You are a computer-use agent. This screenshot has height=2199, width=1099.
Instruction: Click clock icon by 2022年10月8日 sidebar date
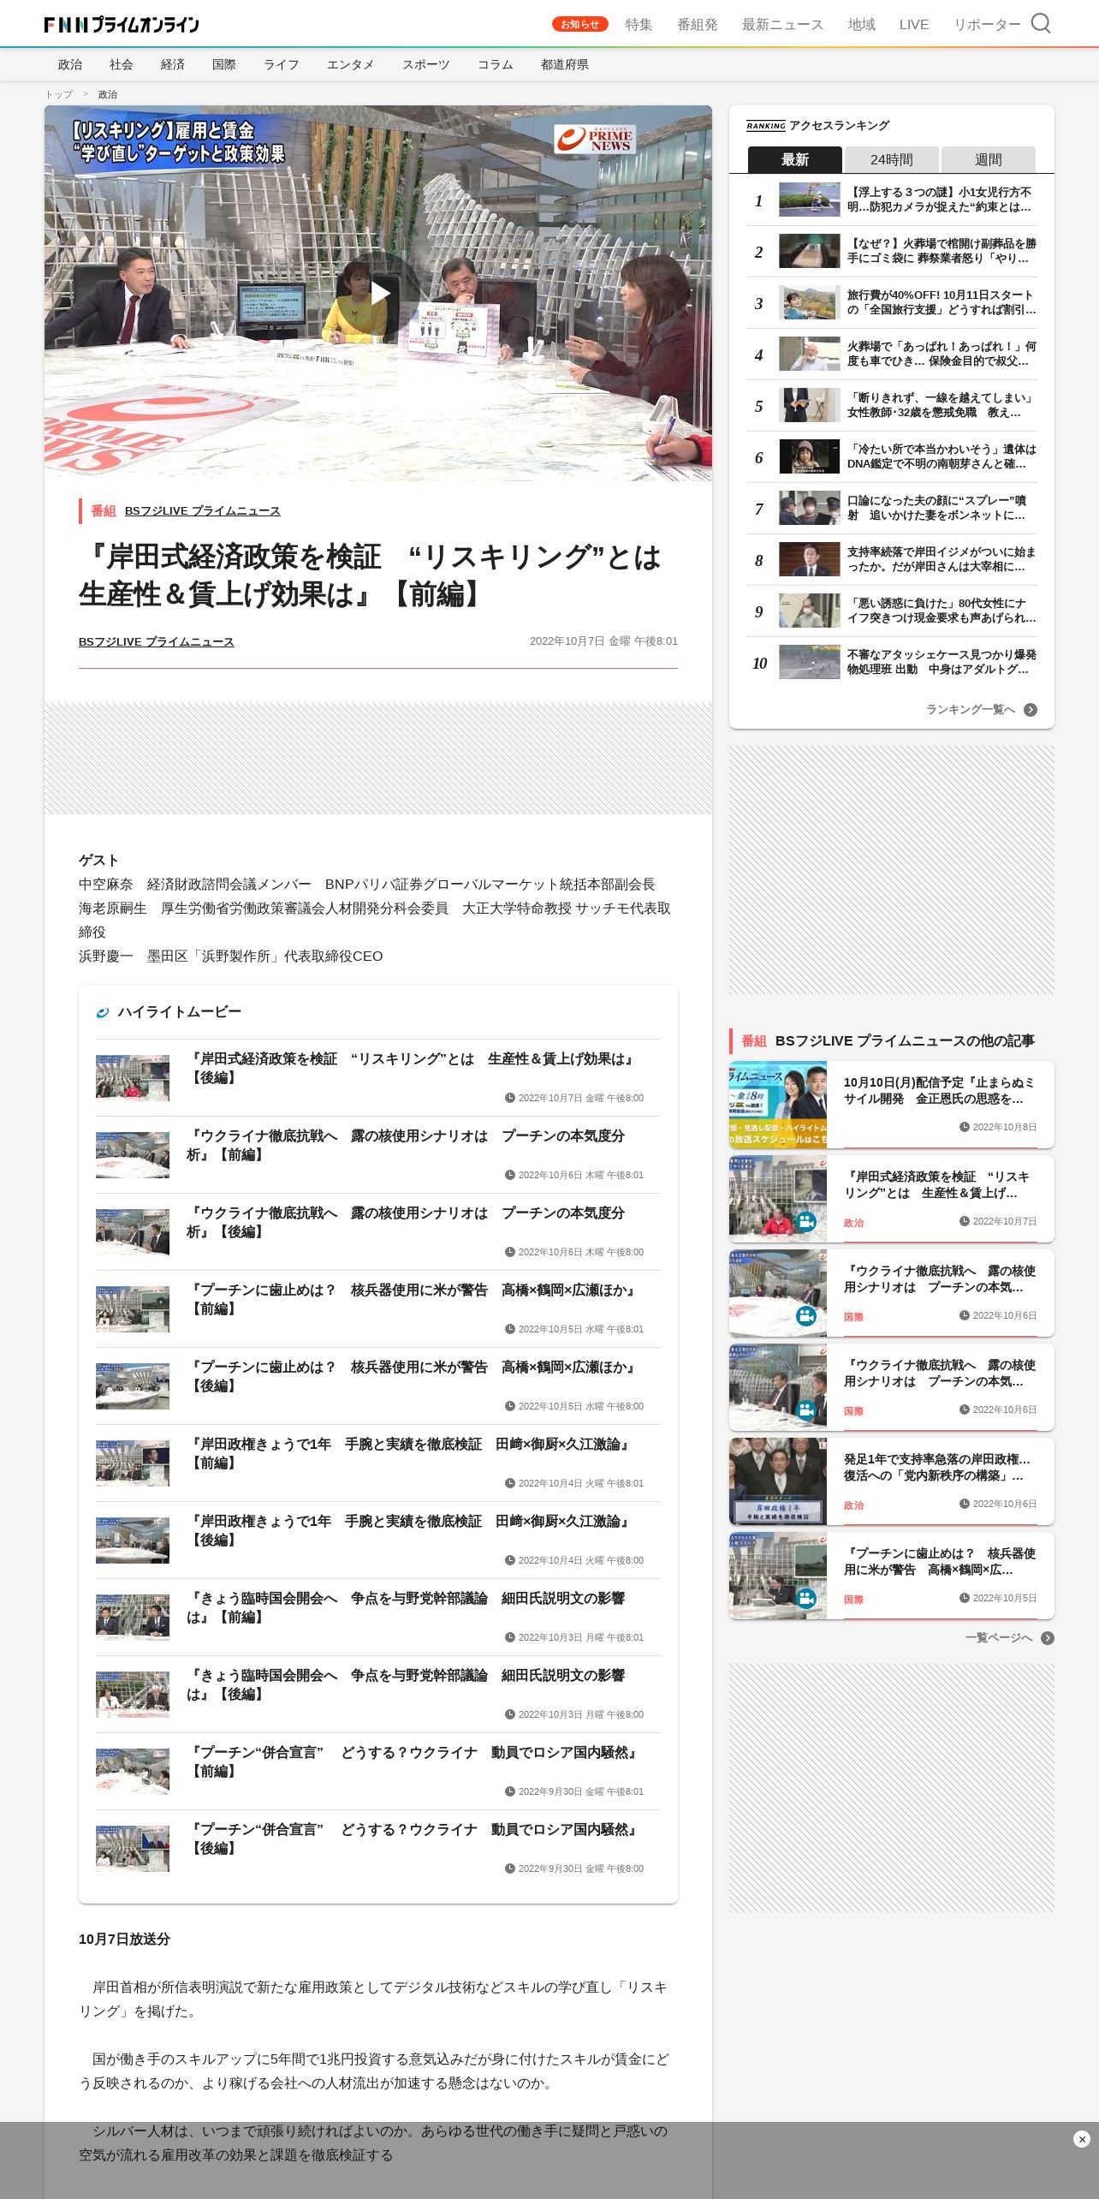pos(965,1127)
